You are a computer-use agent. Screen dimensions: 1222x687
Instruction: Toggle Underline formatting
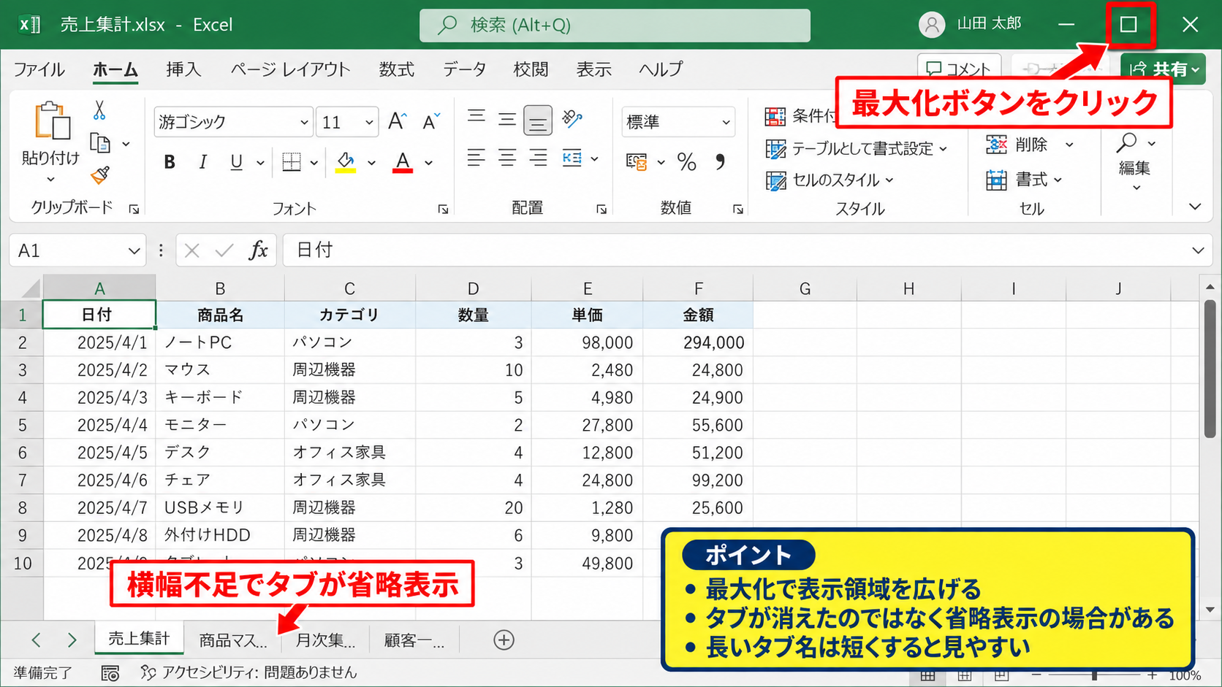tap(236, 162)
